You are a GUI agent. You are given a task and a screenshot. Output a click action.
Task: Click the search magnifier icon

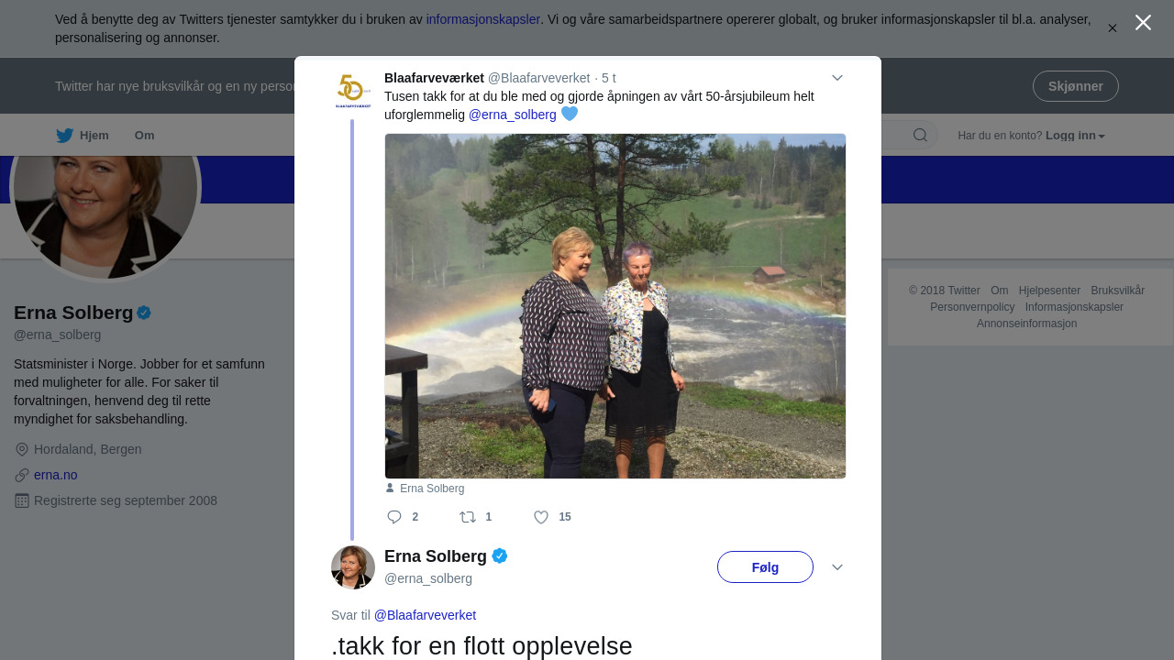click(x=920, y=136)
